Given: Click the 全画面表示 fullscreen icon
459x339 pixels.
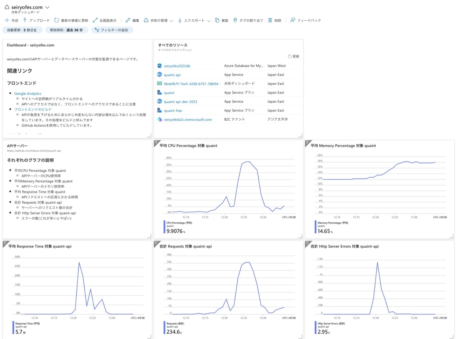Looking at the screenshot, I should [95, 20].
